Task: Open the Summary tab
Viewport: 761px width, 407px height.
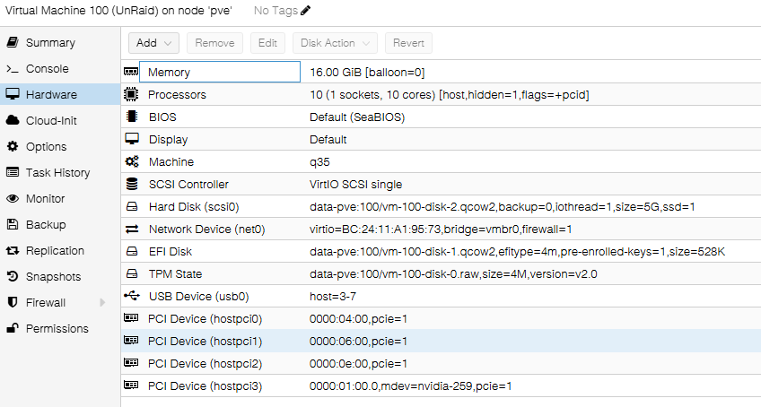Action: pyautogui.click(x=60, y=43)
